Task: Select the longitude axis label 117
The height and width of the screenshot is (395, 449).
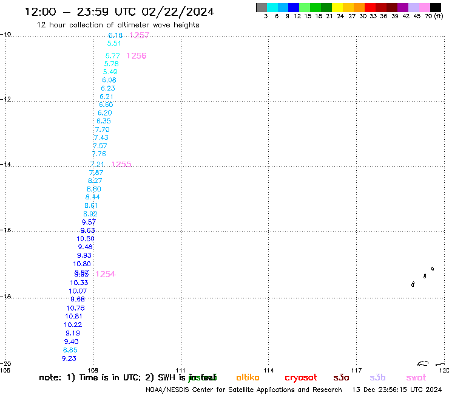Action: click(x=357, y=371)
